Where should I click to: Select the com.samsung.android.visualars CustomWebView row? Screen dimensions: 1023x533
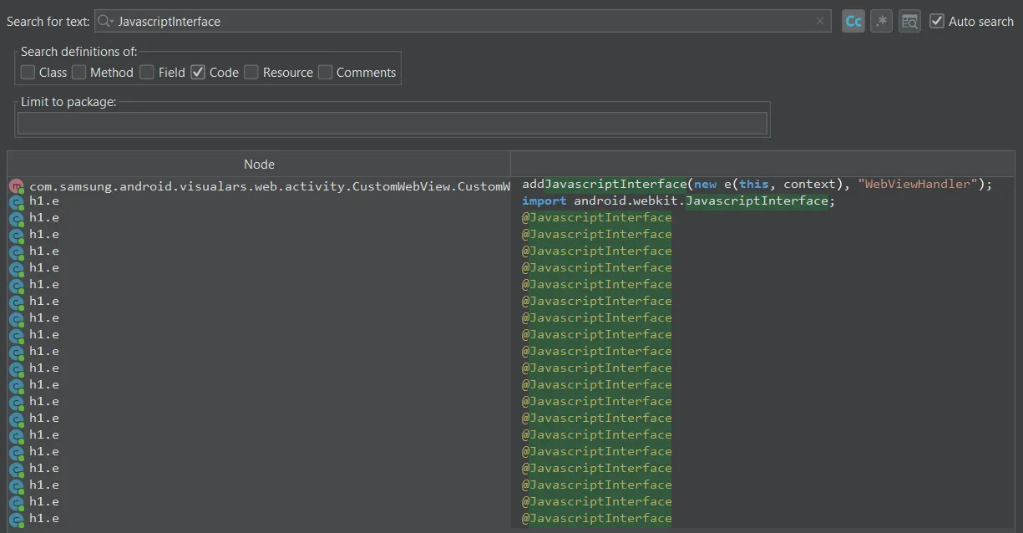259,186
